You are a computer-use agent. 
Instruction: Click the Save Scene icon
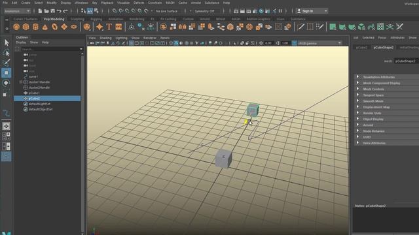52,11
